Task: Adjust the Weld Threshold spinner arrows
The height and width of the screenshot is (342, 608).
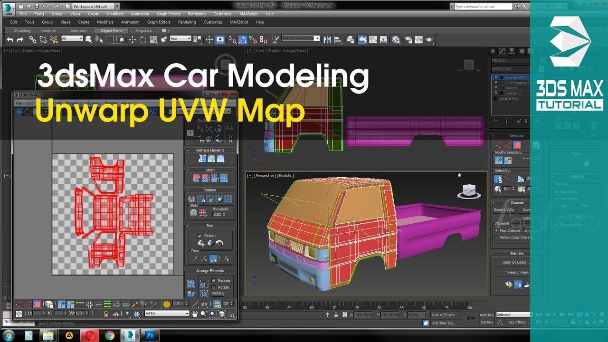Action: coord(224,215)
